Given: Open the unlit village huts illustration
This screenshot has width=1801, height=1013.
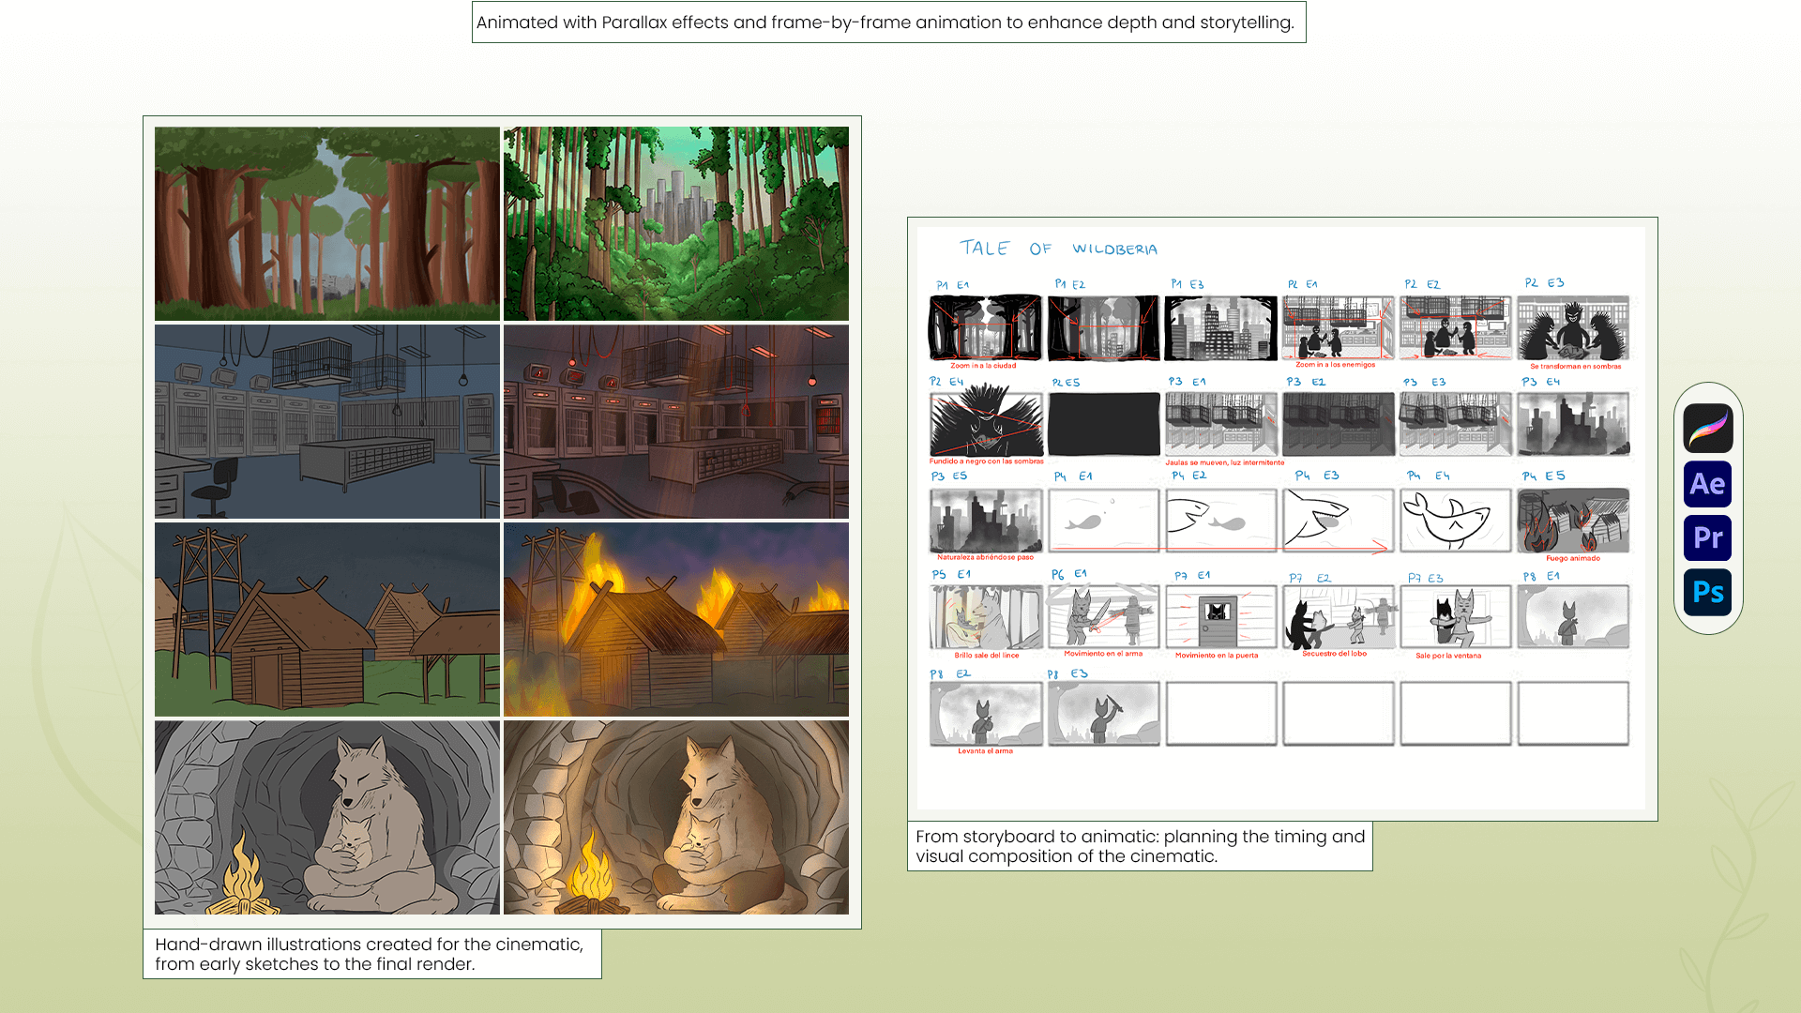Looking at the screenshot, I should [326, 620].
